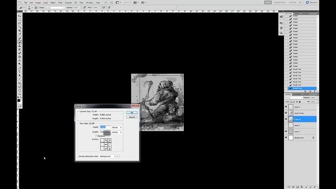
Task: Click the canvas extension color swatch
Action: [x=118, y=156]
